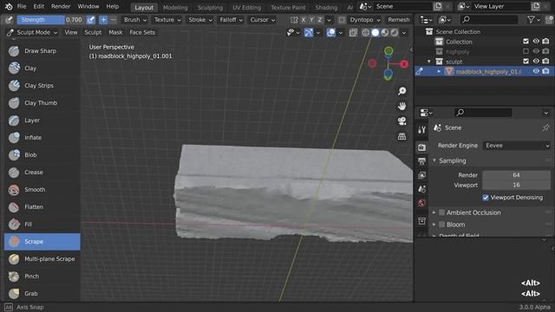This screenshot has height=312, width=555.
Task: Set brush direction to Subtract (minus)
Action: [x=113, y=20]
